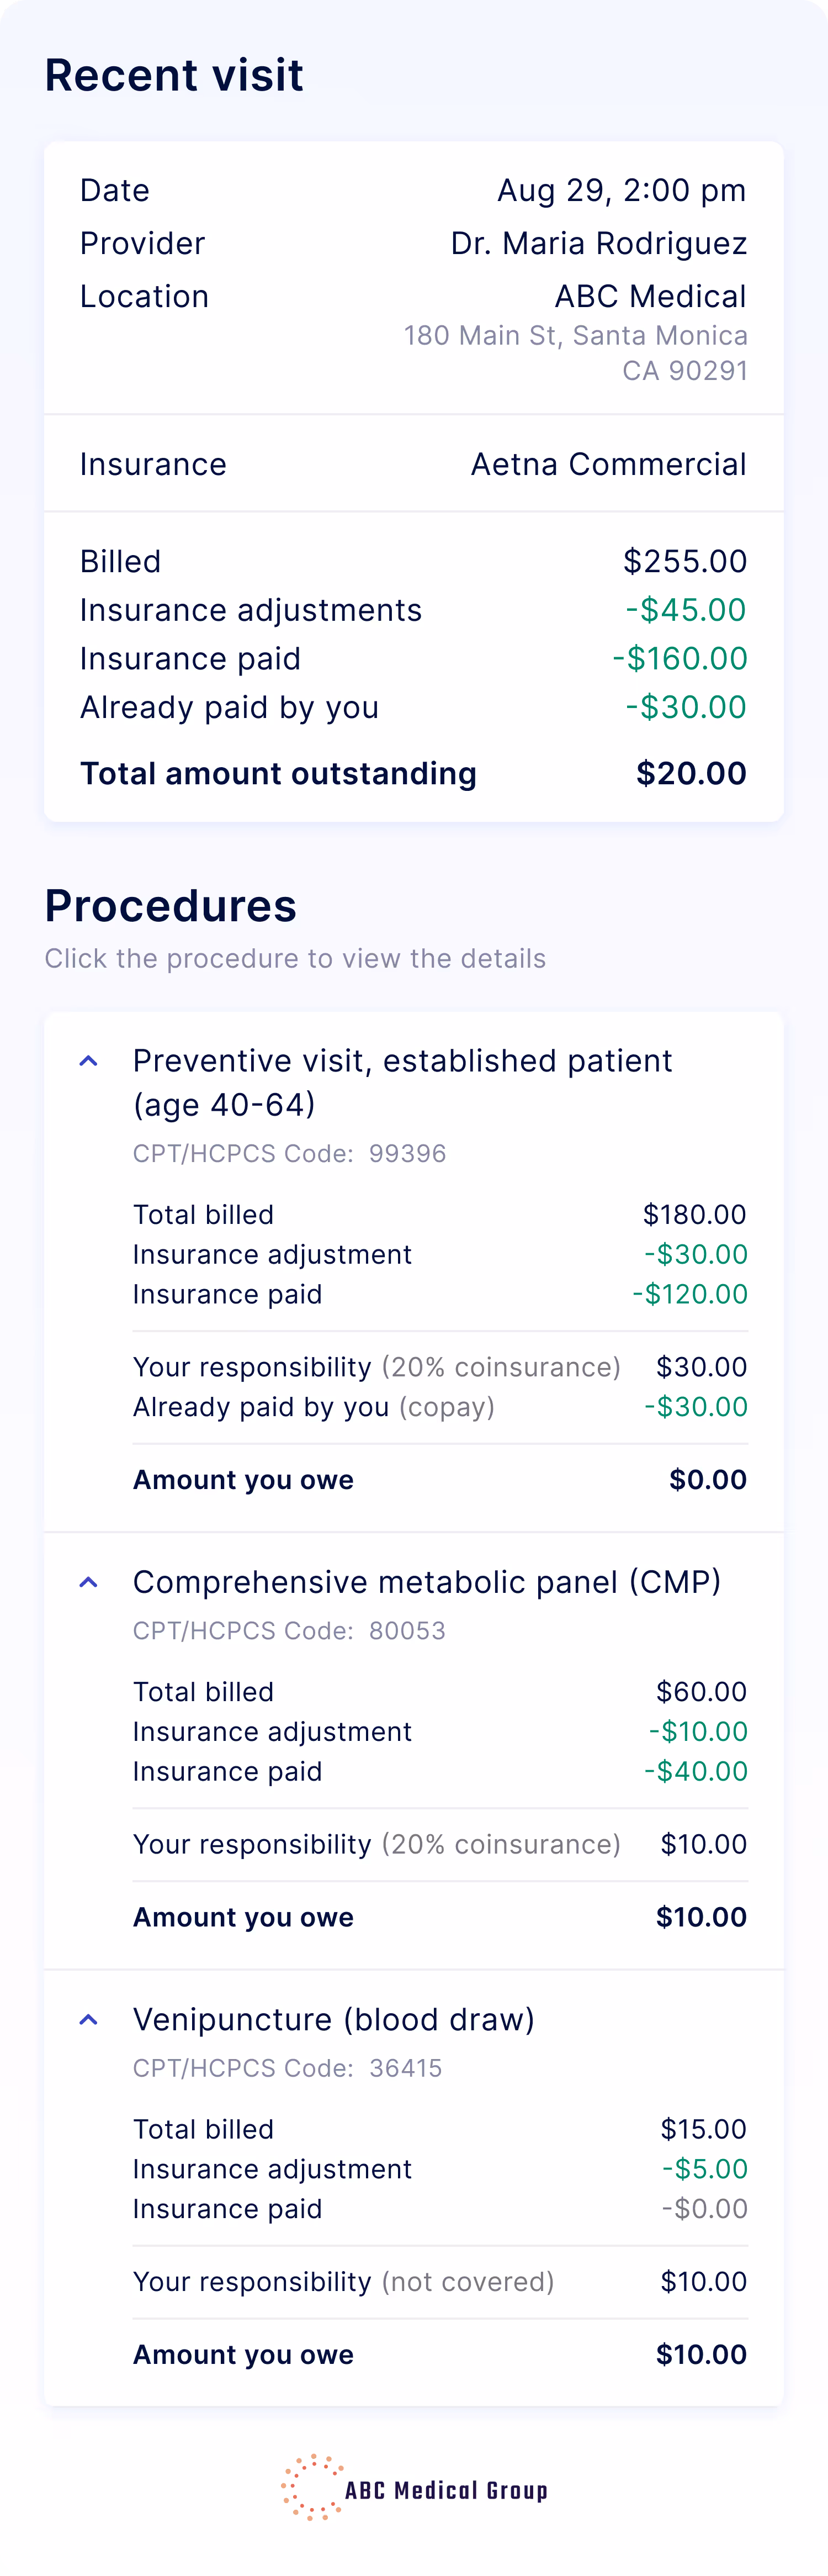Click the ABC Medical Group footer text
The image size is (828, 2576).
click(446, 2490)
